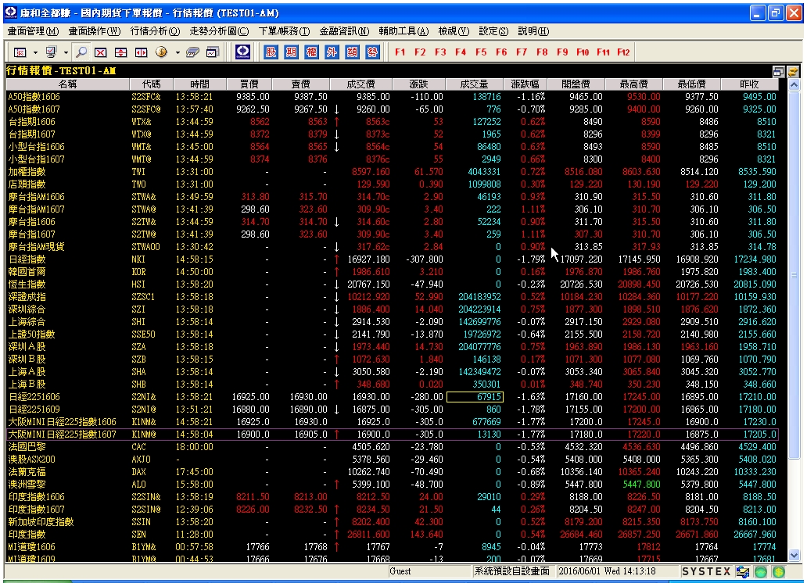
Task: Click the 權 options toolbar button
Action: pyautogui.click(x=311, y=52)
